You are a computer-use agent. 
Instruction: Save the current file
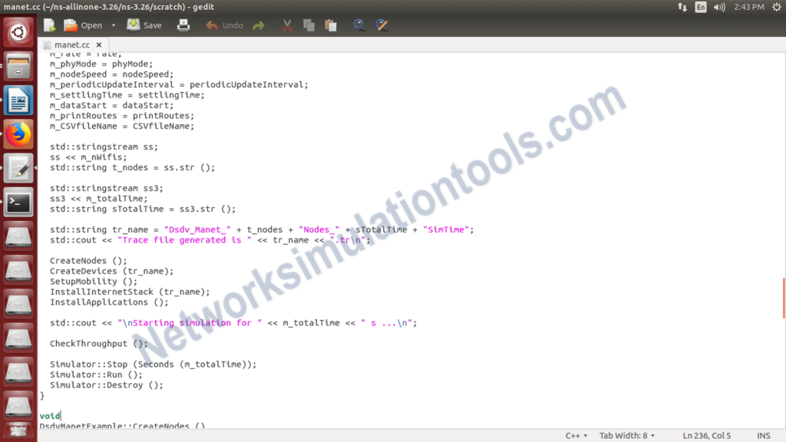pyautogui.click(x=143, y=25)
